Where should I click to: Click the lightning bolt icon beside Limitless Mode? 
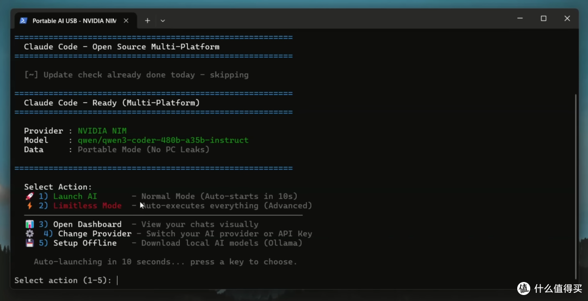coord(29,205)
